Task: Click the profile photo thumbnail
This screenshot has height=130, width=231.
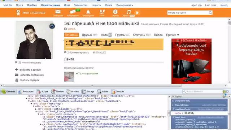Action: 35,40
